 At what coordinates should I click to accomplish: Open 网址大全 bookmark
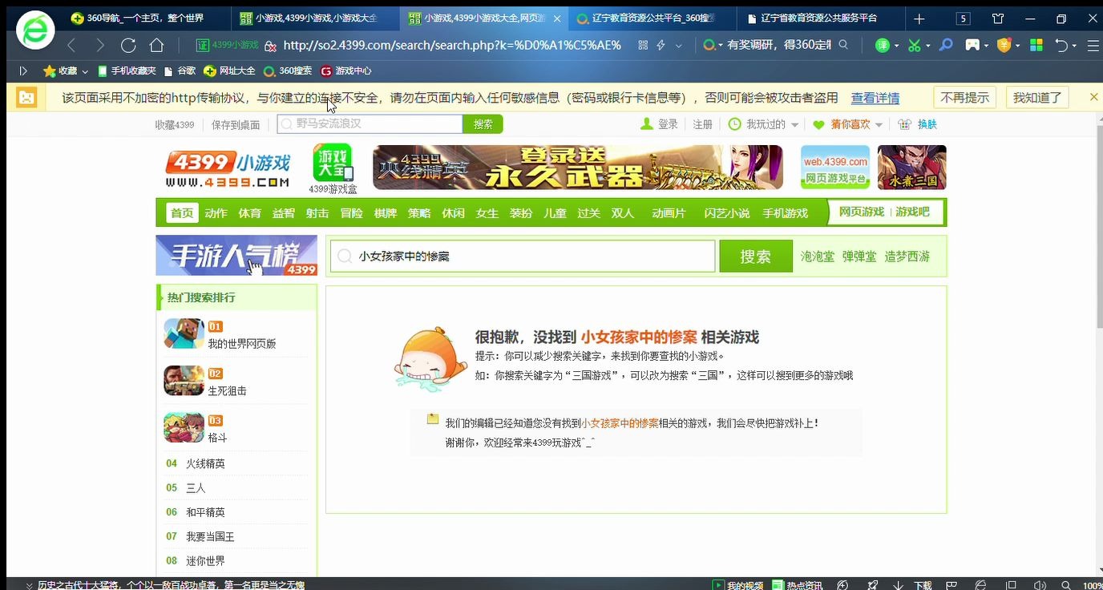230,71
